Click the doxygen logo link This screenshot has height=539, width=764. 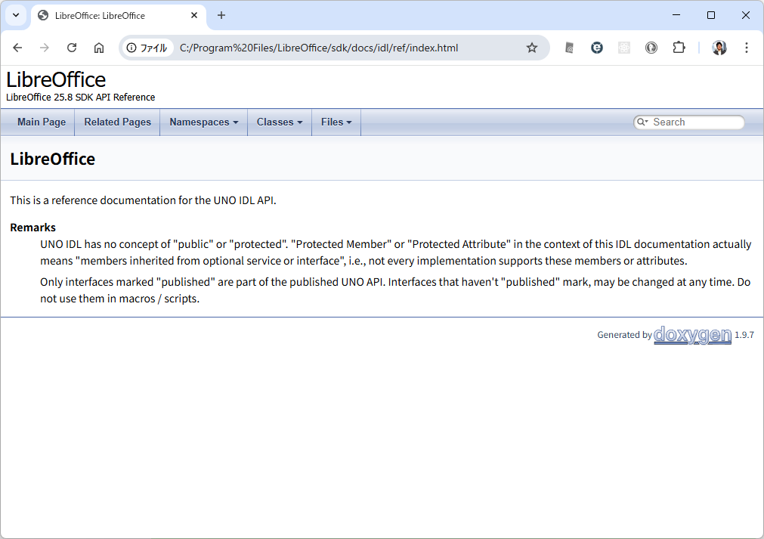click(692, 335)
